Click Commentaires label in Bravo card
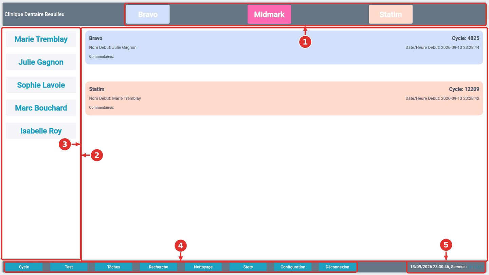The width and height of the screenshot is (489, 275). (x=102, y=57)
